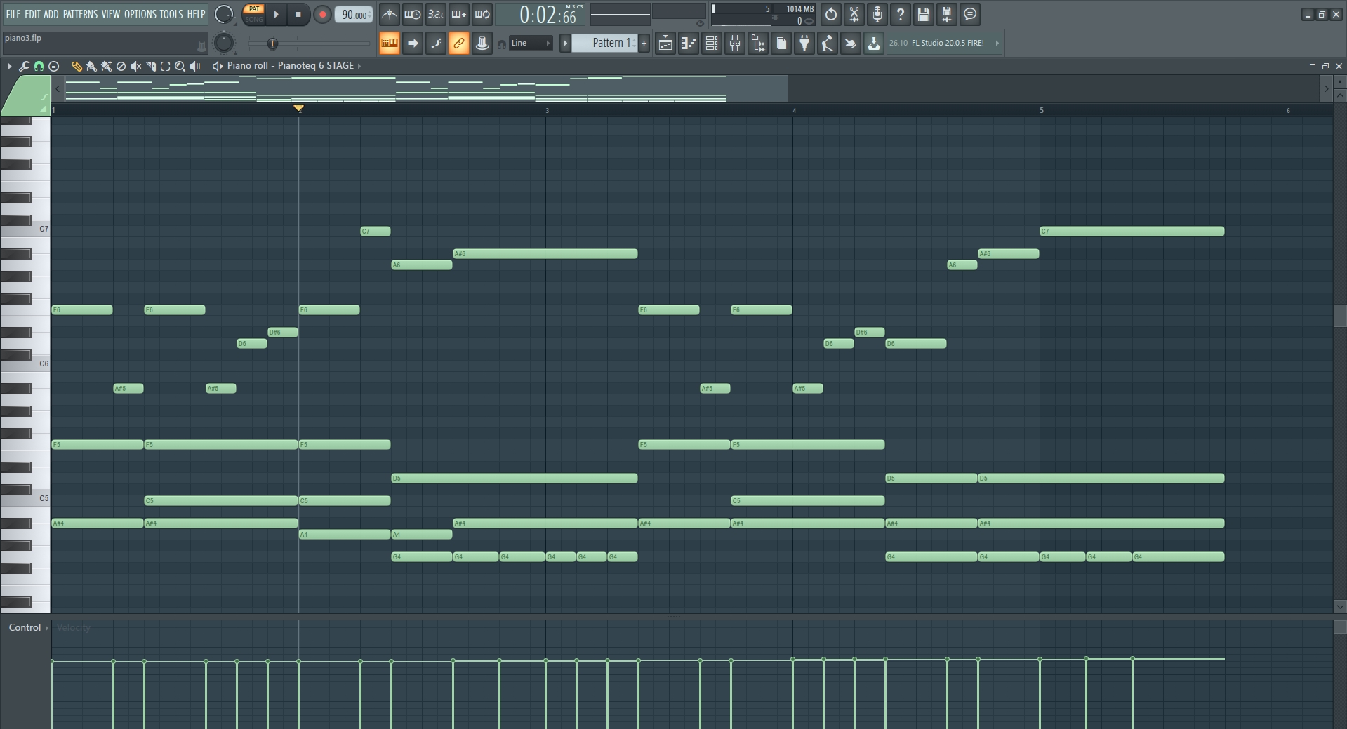Expand the pattern menu arrow beside Pattern 1
Viewport: 1347px width, 729px height.
point(565,43)
